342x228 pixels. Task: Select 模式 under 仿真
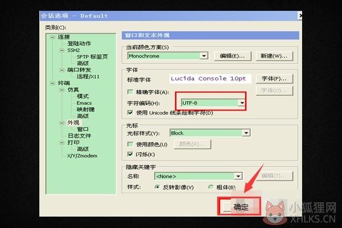(83, 96)
